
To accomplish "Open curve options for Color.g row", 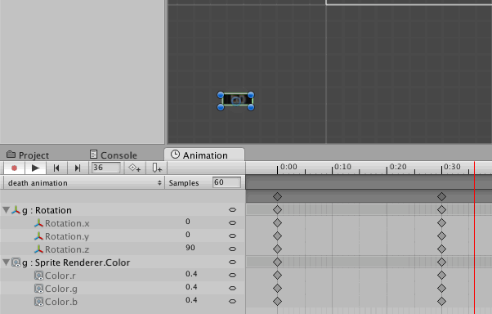I will tap(232, 289).
